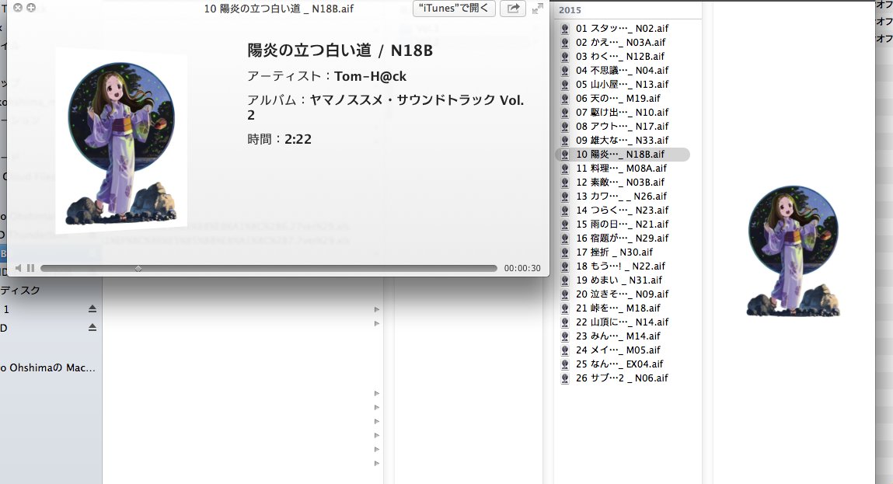Eject the disk labeled D in sidebar
The image size is (893, 484).
tap(92, 328)
